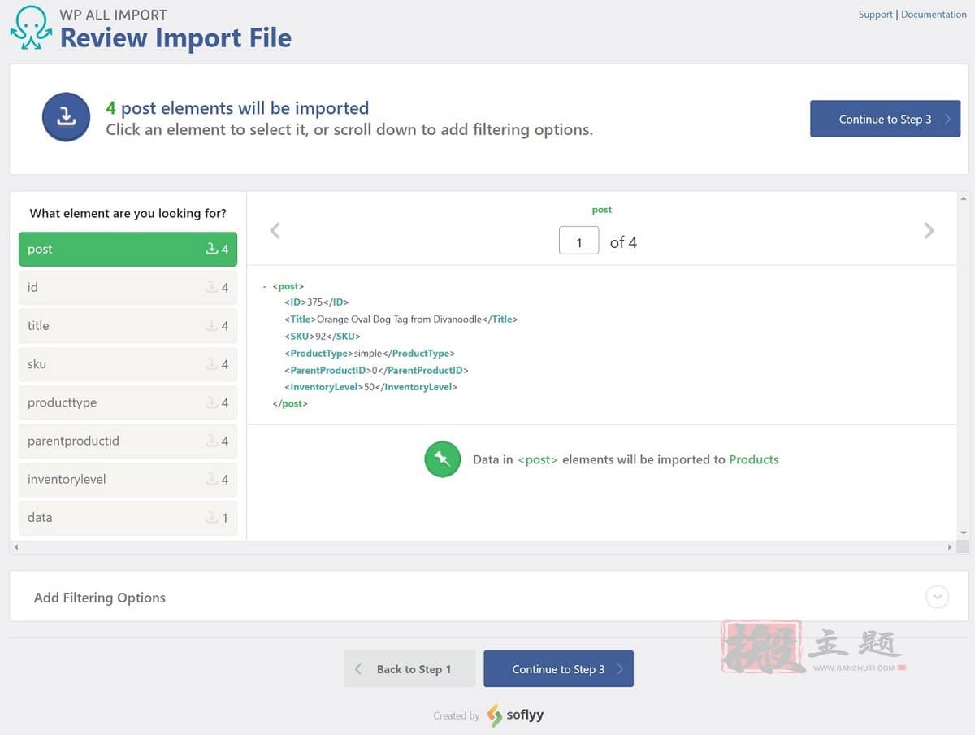Image resolution: width=975 pixels, height=735 pixels.
Task: Click the closing </post> tag
Action: point(290,403)
